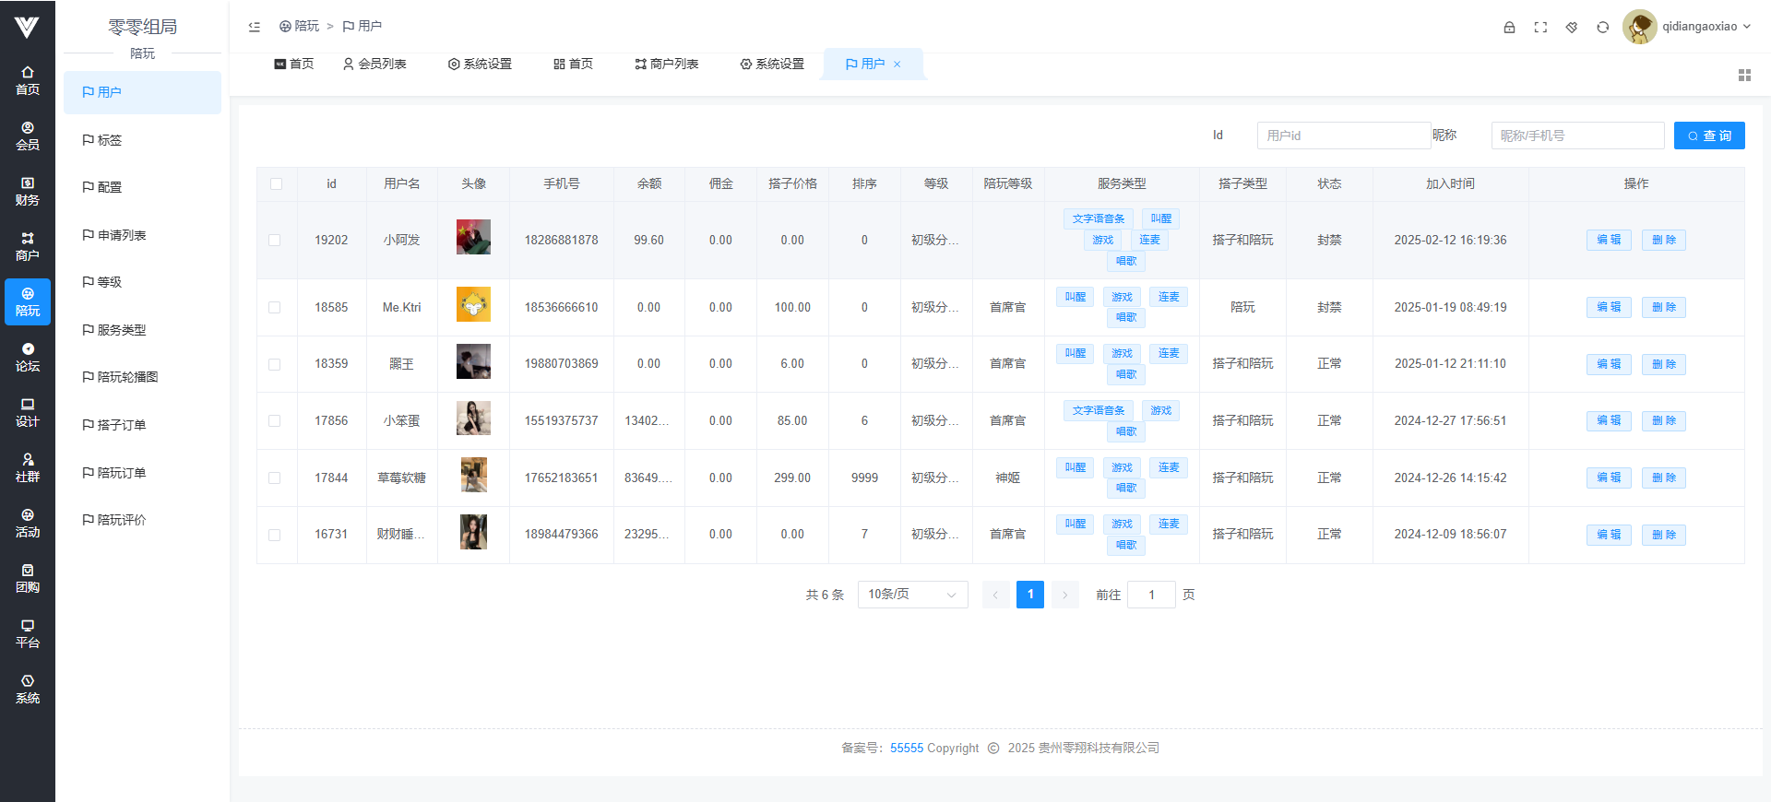Screen dimensions: 1771x802
Task: Check the select-all checkbox in table header
Action: point(276,184)
